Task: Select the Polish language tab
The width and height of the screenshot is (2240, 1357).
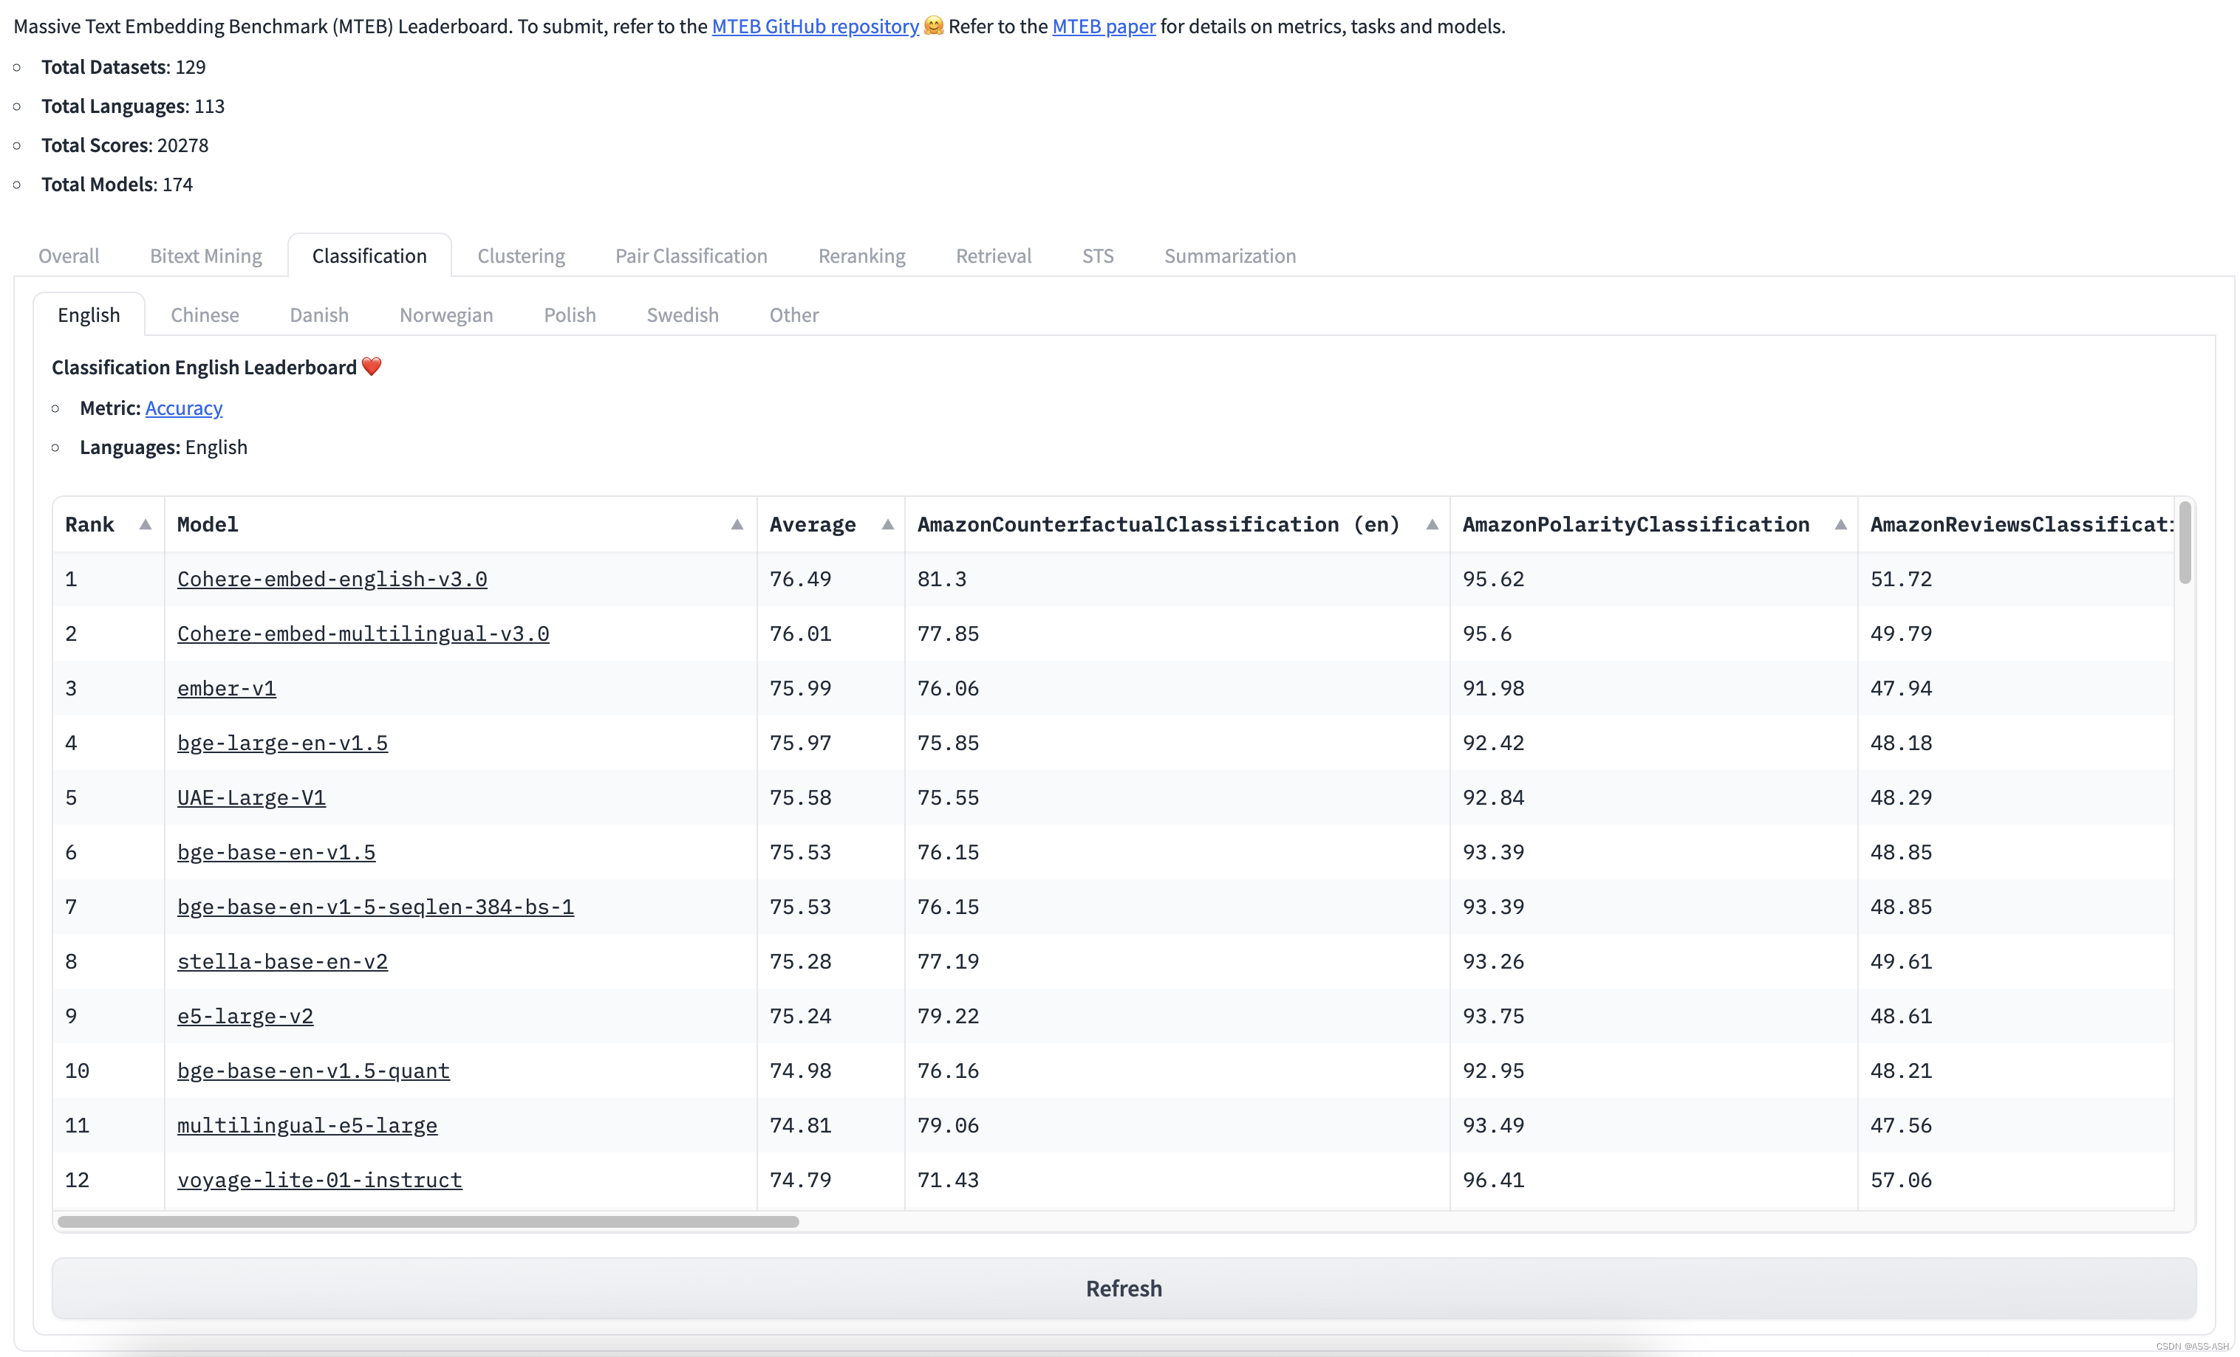Action: click(x=569, y=315)
